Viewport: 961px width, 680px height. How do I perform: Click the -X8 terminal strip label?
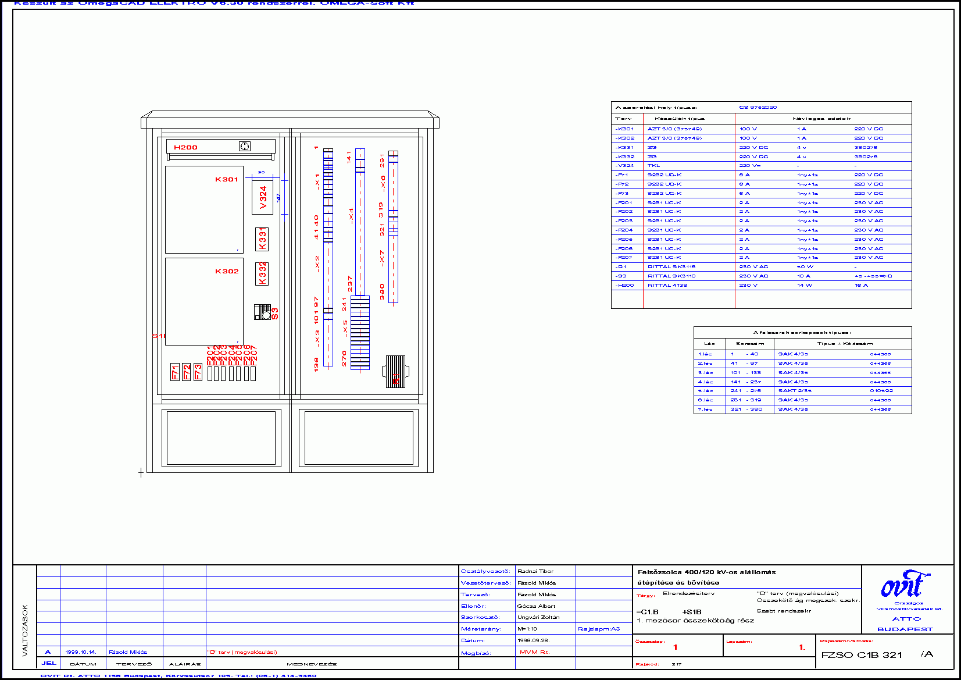coord(383,183)
